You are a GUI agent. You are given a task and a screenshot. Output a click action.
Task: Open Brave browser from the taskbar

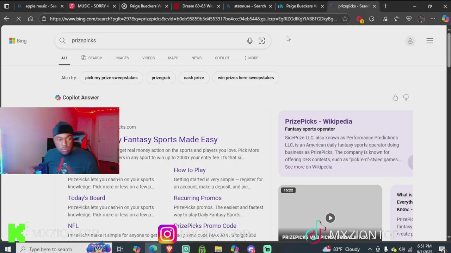[169, 249]
